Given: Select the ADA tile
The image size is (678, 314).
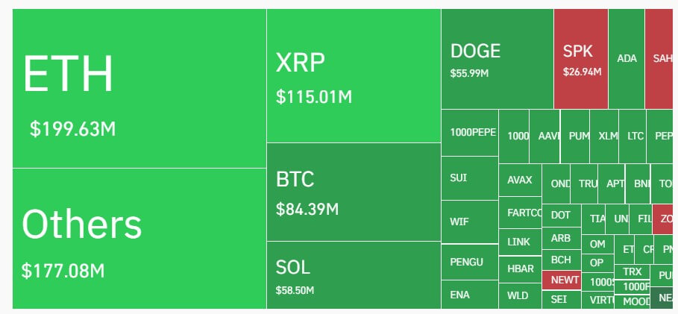Looking at the screenshot, I should click(627, 60).
